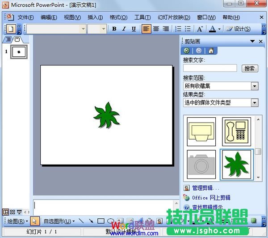Apply numbered list formatting

point(178,29)
